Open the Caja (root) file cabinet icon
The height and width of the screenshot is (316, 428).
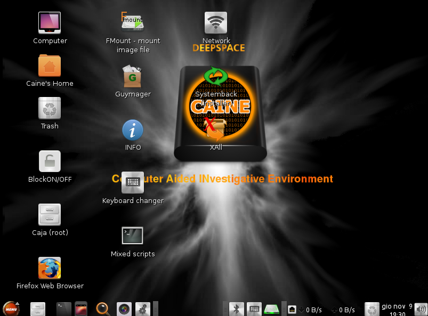tap(50, 215)
